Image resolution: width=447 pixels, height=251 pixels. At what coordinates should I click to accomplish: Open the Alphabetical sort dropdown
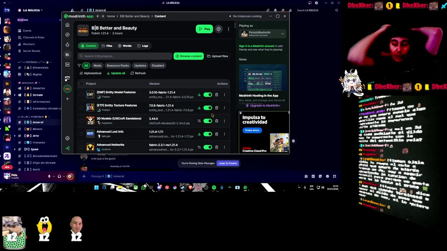tap(90, 73)
